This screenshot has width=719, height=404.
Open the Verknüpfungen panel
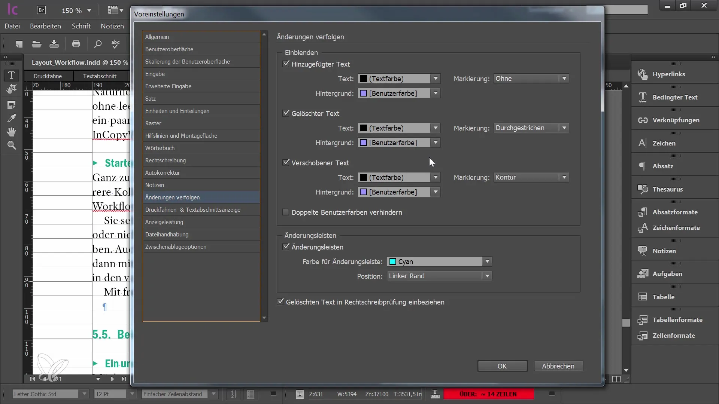(676, 120)
